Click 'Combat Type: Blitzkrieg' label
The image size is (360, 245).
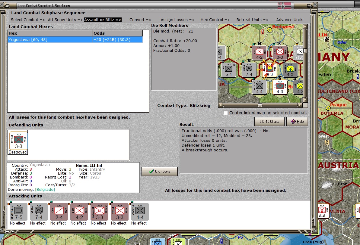tap(184, 106)
